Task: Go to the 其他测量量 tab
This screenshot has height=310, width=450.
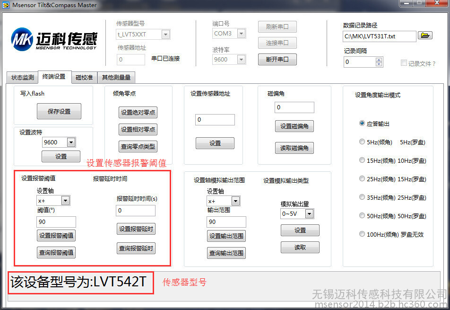Action: coord(116,77)
